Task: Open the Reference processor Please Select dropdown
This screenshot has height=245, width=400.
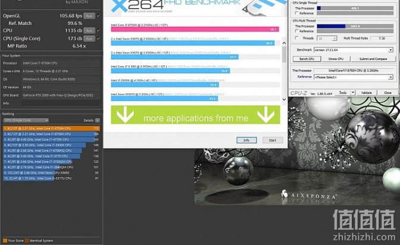Action: pos(353,77)
